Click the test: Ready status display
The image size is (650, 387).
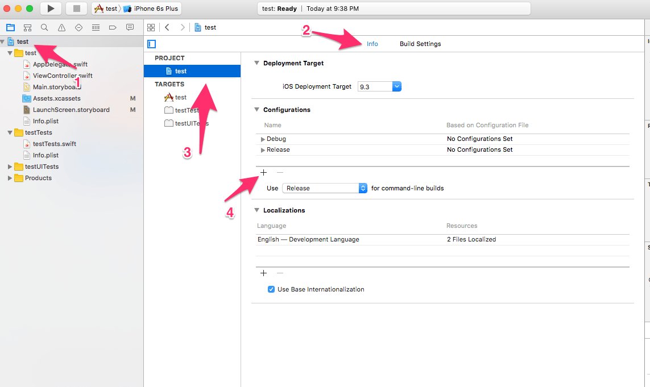tap(394, 9)
